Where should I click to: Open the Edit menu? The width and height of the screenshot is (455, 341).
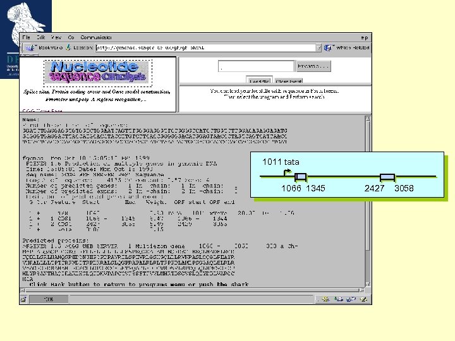coord(41,37)
